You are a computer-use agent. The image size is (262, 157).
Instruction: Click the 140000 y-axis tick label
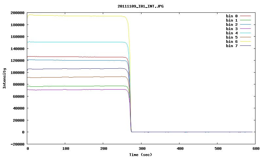[18, 49]
